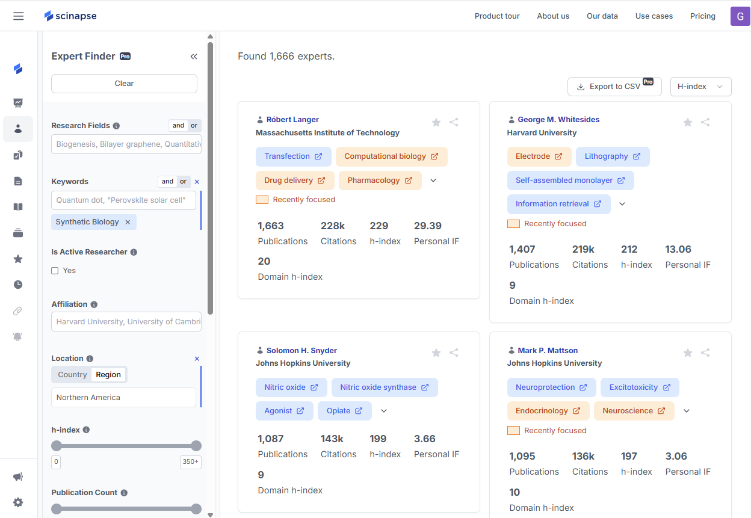Open the H-index sort dropdown
751x518 pixels.
pyautogui.click(x=700, y=87)
